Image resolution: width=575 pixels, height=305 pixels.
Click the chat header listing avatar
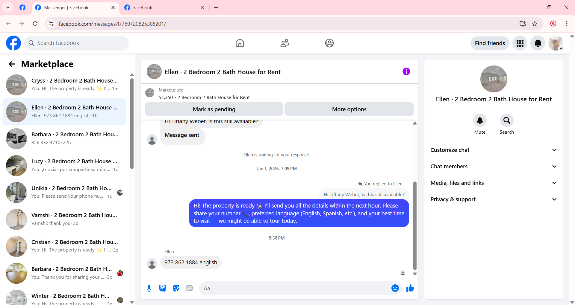click(x=154, y=71)
